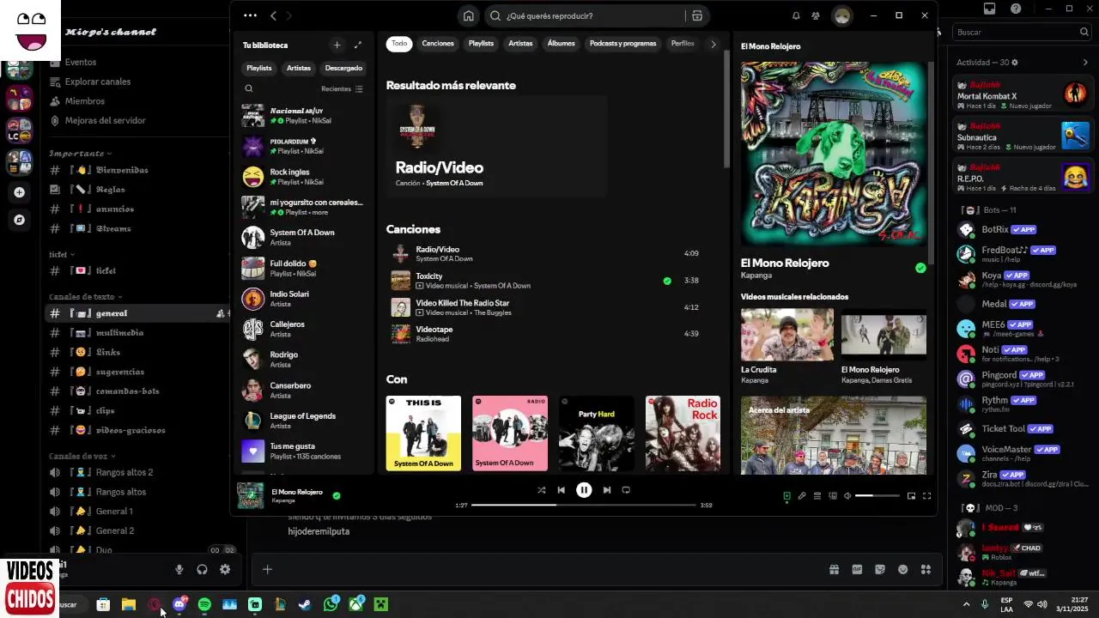This screenshot has height=618, width=1099.
Task: Expand Tu biblioteca panel
Action: click(x=358, y=45)
